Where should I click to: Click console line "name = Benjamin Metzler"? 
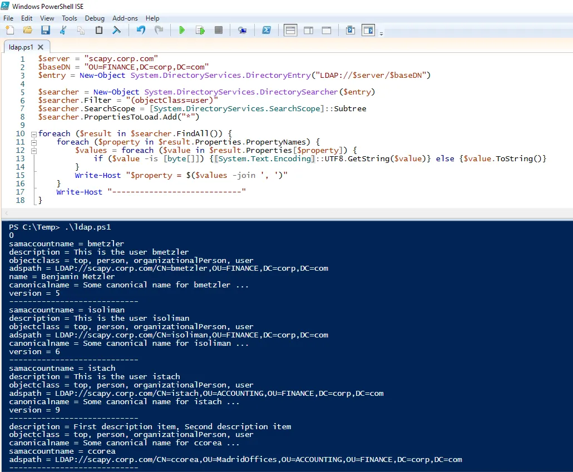point(62,277)
